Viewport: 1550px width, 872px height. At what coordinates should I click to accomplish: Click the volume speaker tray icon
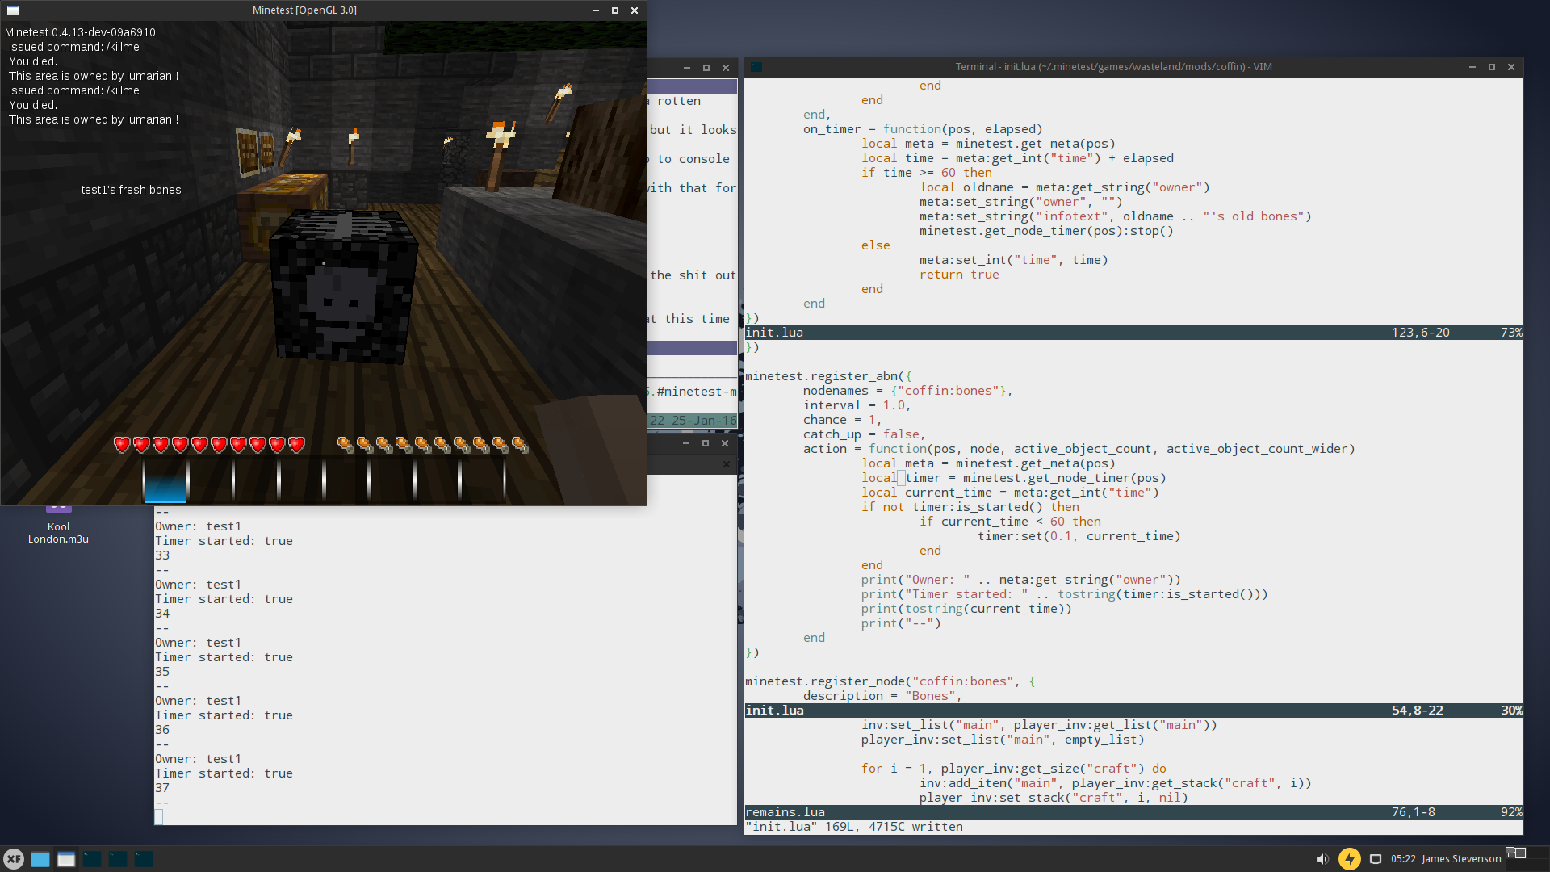pos(1322,859)
